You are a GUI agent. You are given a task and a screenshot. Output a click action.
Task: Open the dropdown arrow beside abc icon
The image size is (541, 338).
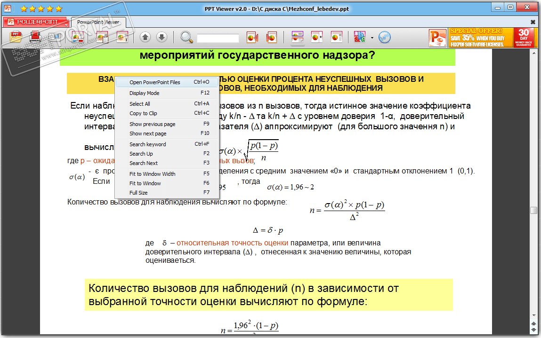372,38
